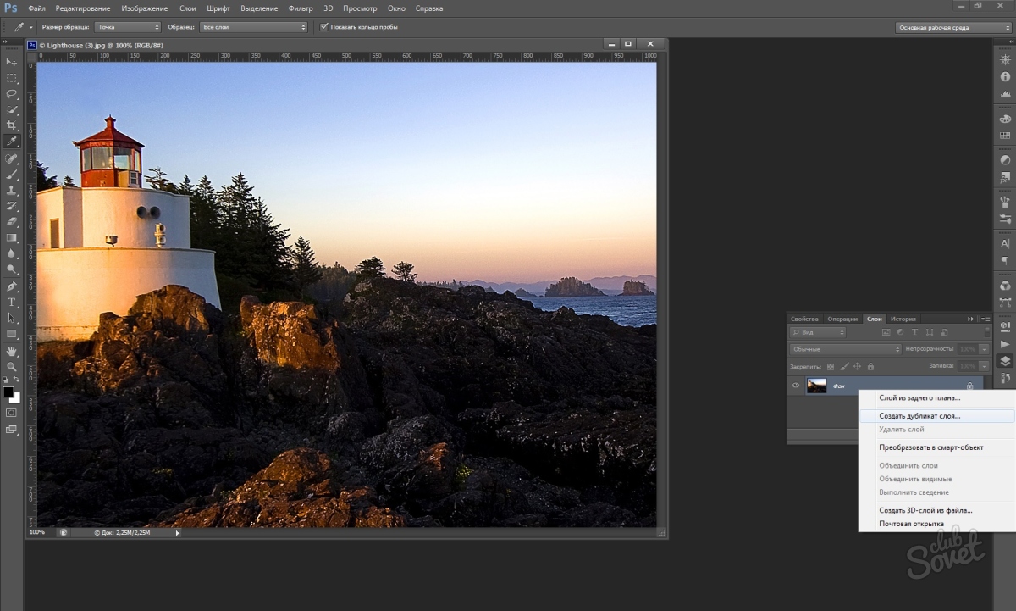Viewport: 1016px width, 611px height.
Task: Choose the Horizontal Type tool
Action: point(12,302)
